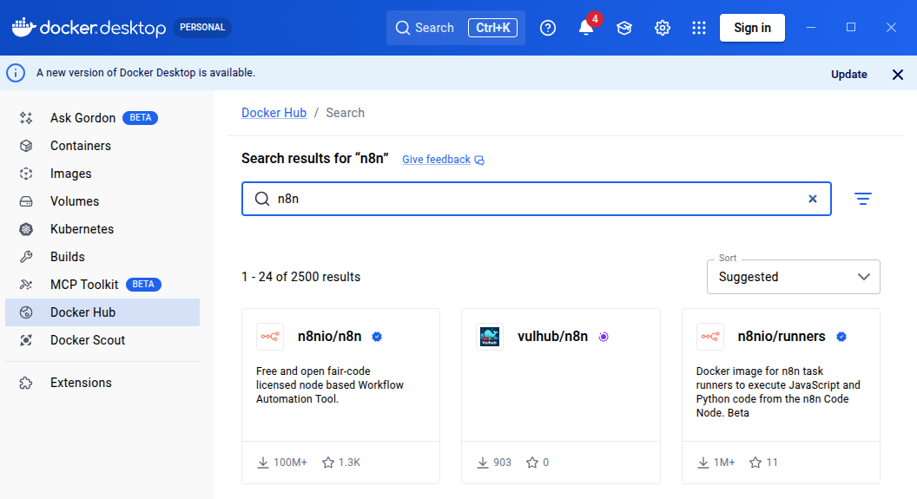The height and width of the screenshot is (499, 917).
Task: Open the help question mark icon
Action: tap(548, 28)
